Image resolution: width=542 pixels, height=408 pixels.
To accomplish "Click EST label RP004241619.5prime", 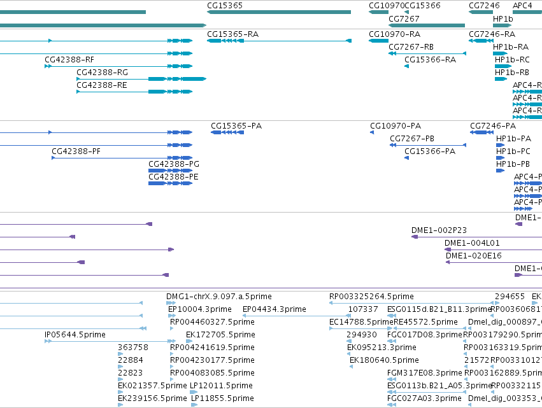I will click(x=212, y=348).
